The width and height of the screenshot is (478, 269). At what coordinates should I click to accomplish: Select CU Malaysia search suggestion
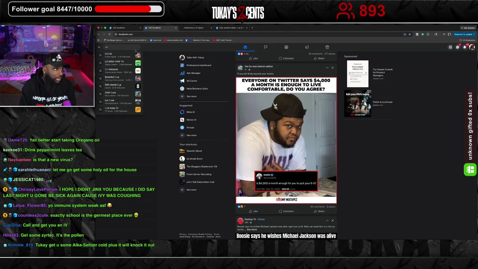point(119,71)
